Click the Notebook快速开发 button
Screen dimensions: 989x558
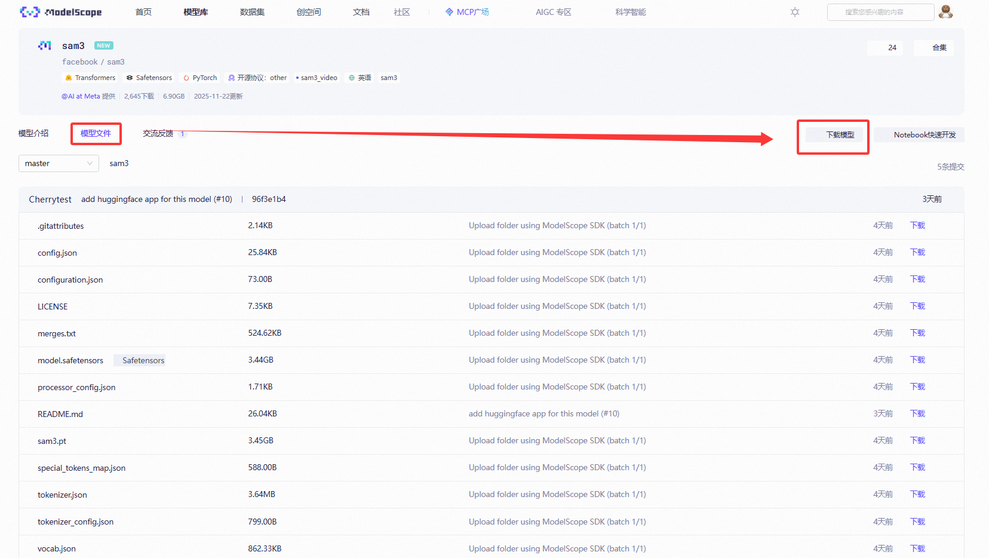(919, 135)
